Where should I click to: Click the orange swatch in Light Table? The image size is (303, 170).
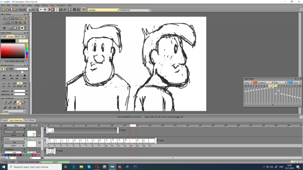tap(255, 83)
